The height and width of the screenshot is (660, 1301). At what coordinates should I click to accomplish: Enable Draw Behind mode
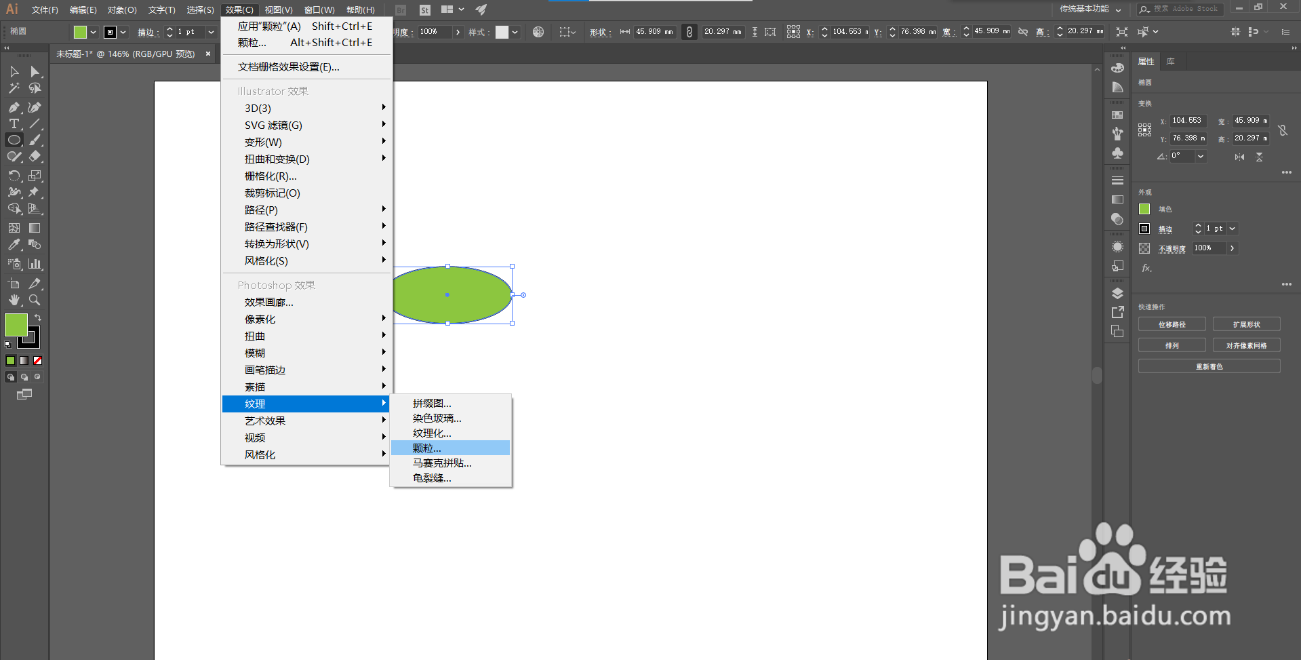pyautogui.click(x=24, y=377)
